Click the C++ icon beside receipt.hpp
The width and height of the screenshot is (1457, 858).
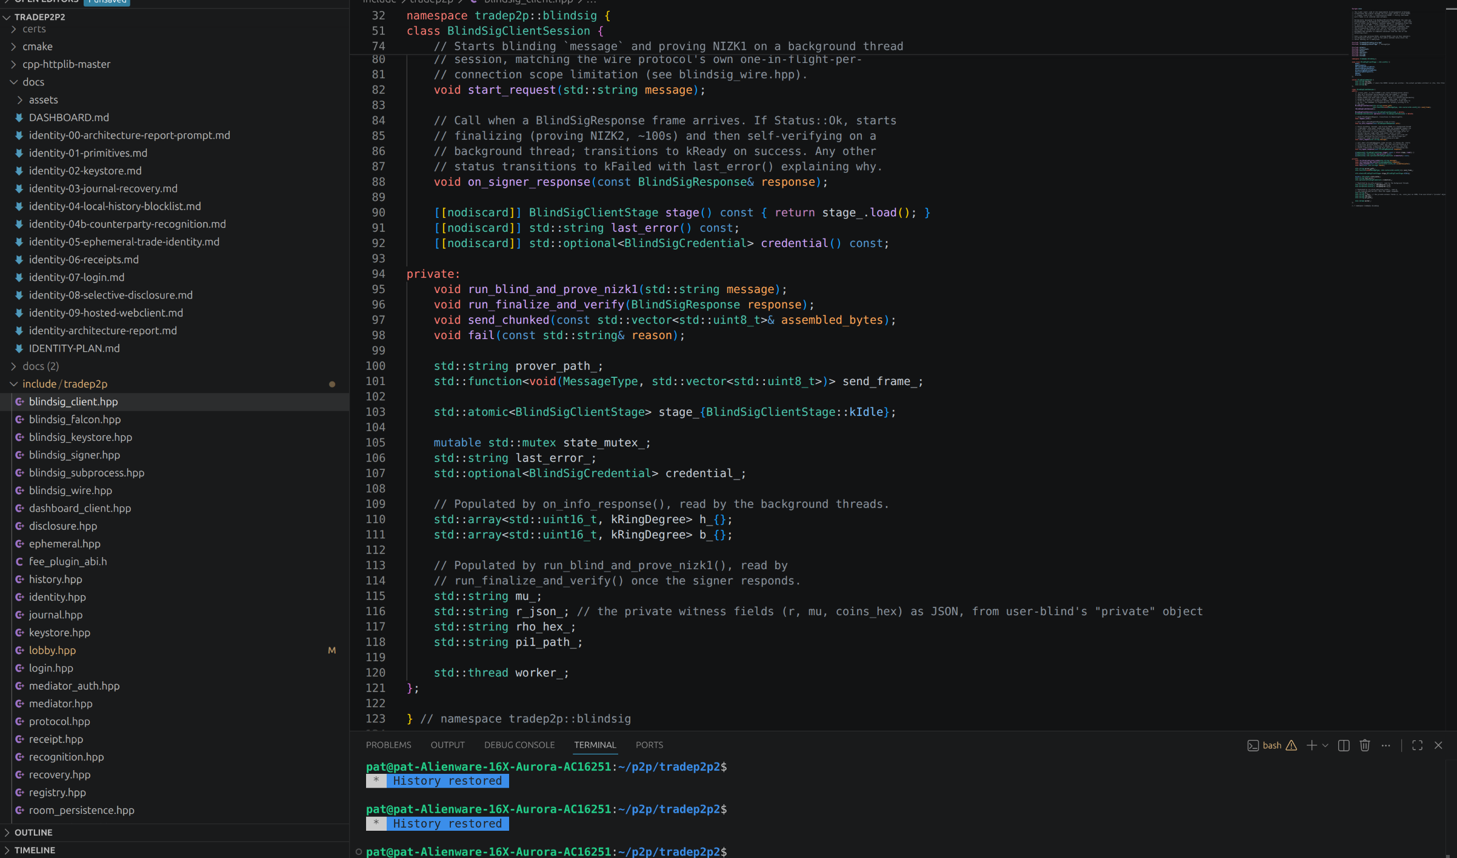pyautogui.click(x=19, y=739)
